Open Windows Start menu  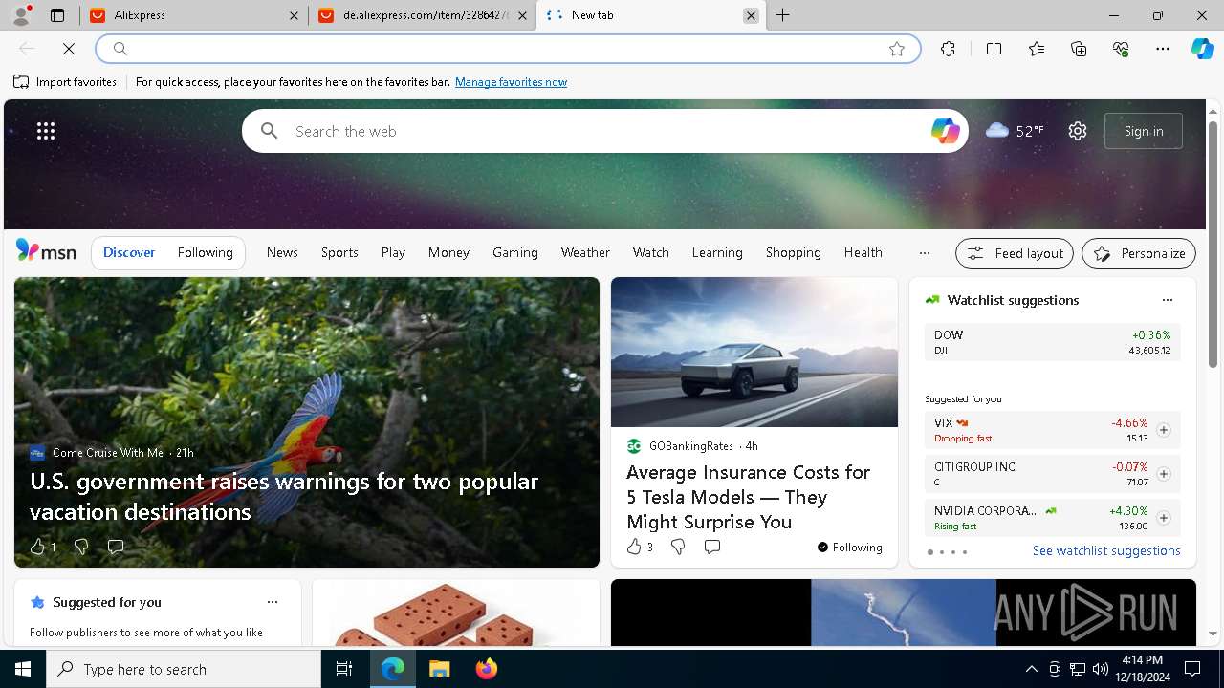click(23, 669)
